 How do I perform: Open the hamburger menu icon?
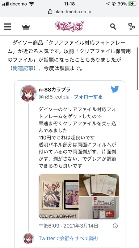[x=7, y=26]
